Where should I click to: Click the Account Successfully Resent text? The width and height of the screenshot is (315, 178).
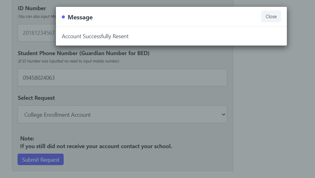point(95,36)
